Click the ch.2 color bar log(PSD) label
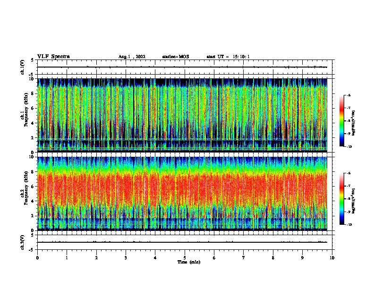The height and width of the screenshot is (289, 374). point(354,201)
